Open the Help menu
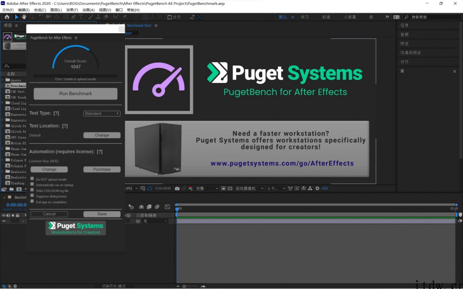 pos(133,10)
